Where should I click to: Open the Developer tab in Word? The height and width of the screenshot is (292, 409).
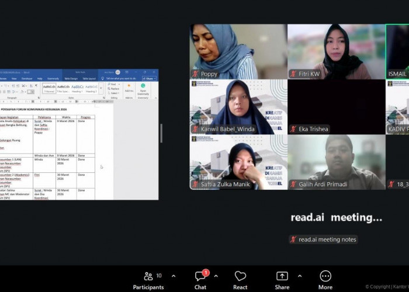pos(27,78)
